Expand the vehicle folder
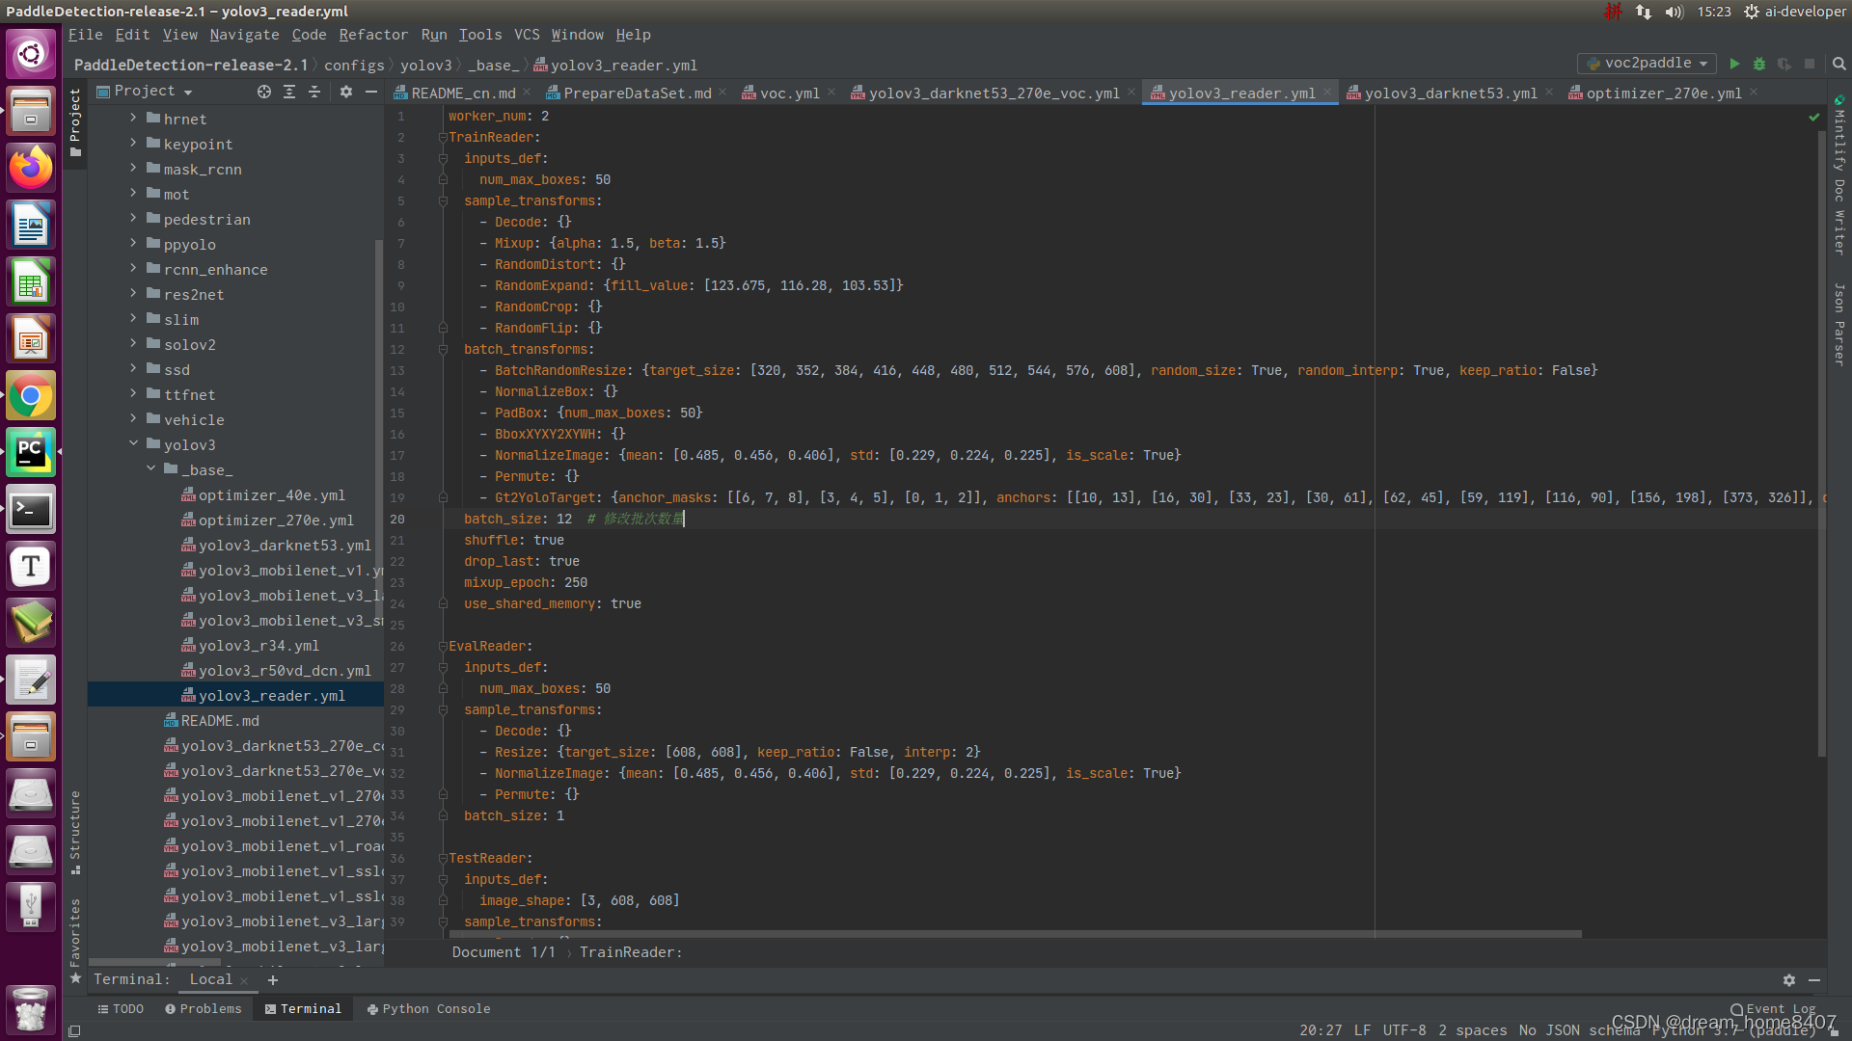 tap(133, 419)
